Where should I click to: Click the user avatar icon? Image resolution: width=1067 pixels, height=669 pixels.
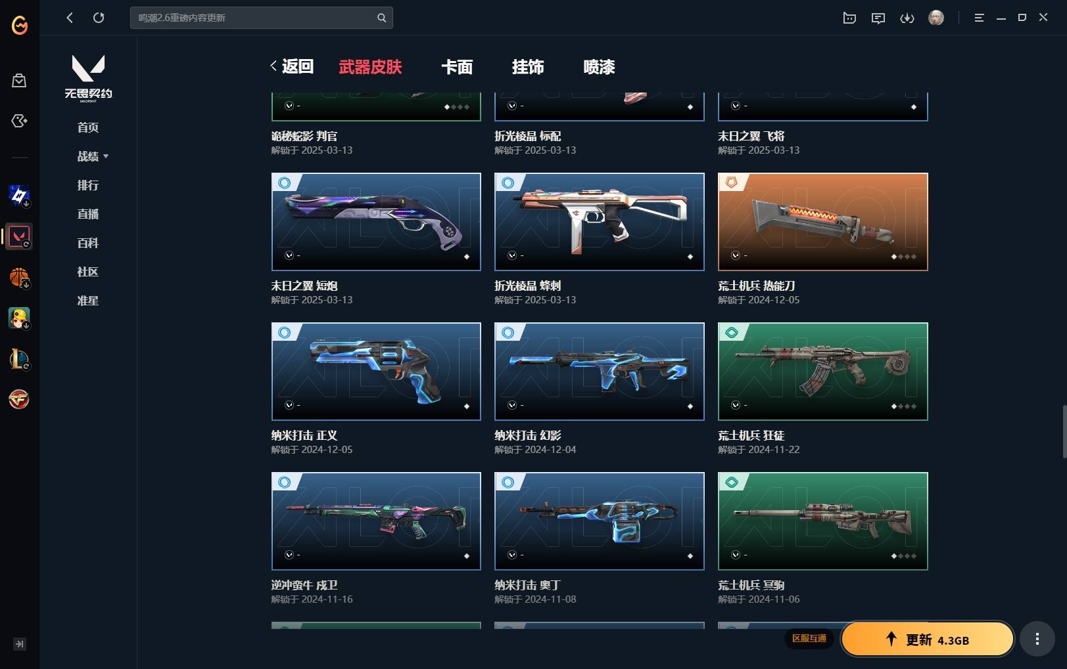coord(936,18)
